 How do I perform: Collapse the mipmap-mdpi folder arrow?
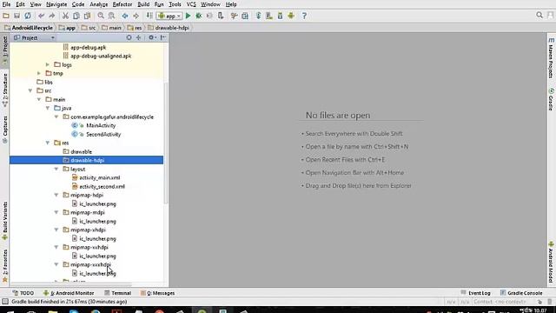point(56,212)
